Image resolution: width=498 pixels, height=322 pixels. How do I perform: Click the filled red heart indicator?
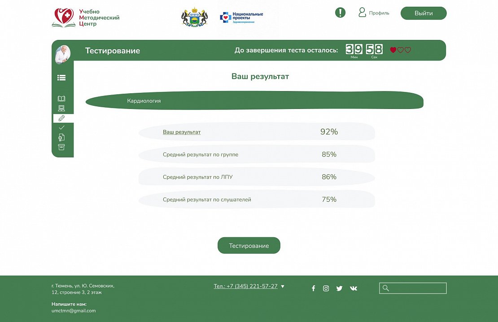[393, 50]
